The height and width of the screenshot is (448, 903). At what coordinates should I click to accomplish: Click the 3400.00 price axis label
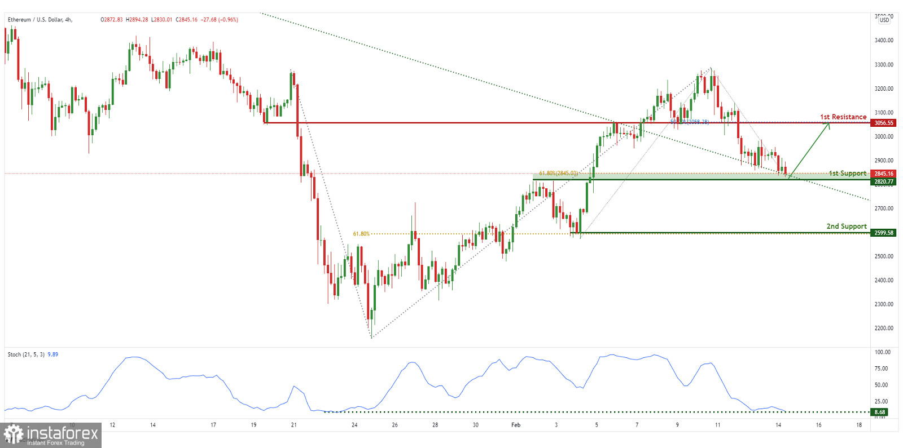tap(884, 41)
